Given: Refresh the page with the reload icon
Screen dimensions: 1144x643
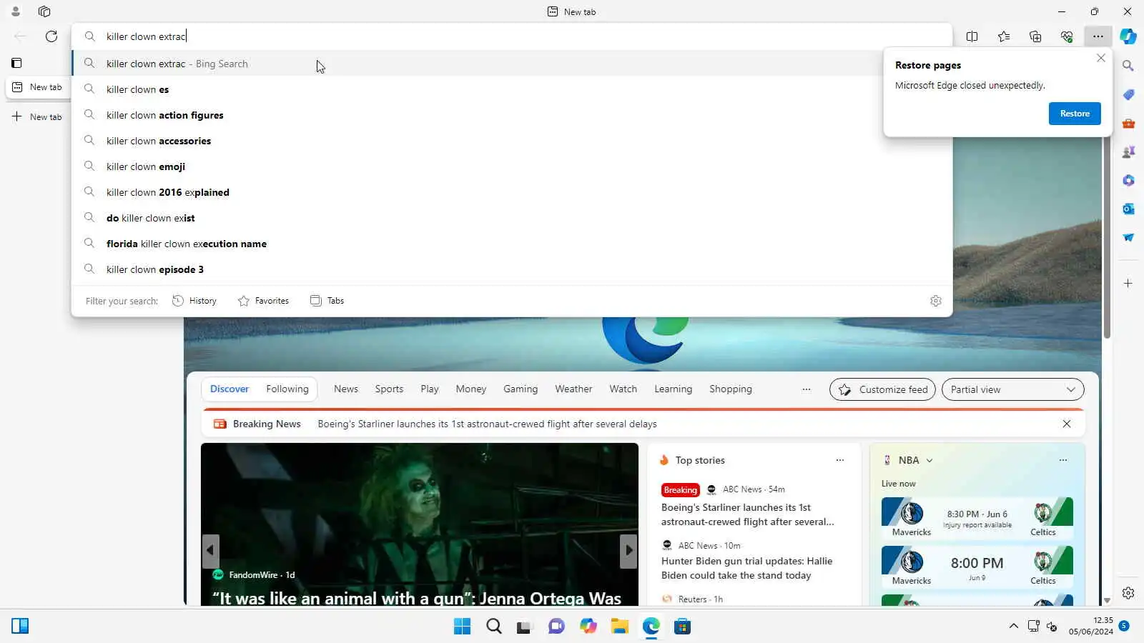Looking at the screenshot, I should pos(51,36).
